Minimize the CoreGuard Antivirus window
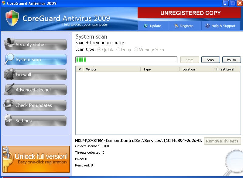Viewport: 243px width, 178px height. [x=226, y=3]
